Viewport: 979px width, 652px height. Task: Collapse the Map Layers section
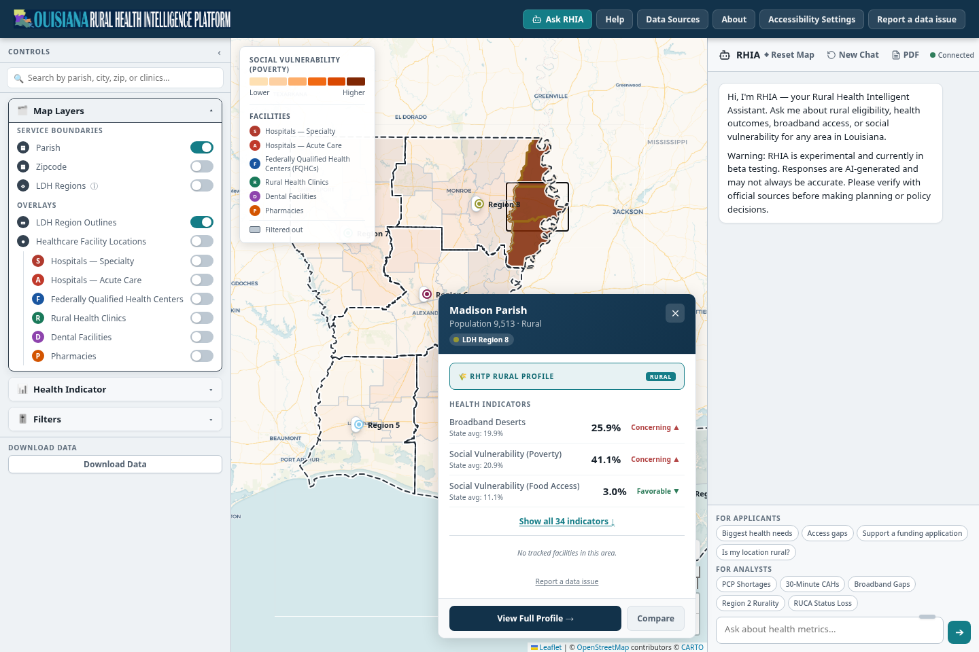[115, 111]
